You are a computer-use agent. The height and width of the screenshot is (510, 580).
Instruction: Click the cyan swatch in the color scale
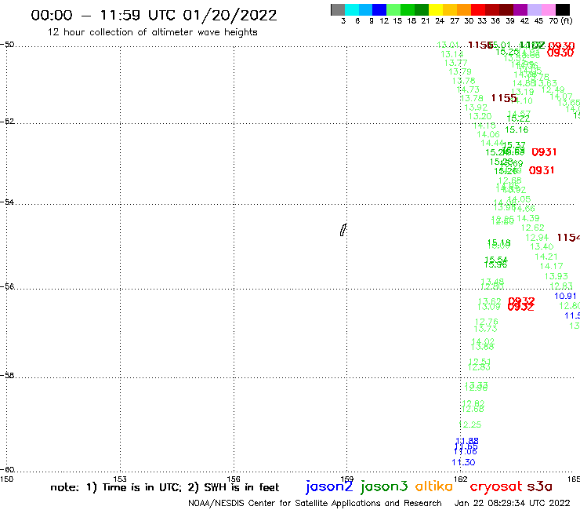point(352,9)
